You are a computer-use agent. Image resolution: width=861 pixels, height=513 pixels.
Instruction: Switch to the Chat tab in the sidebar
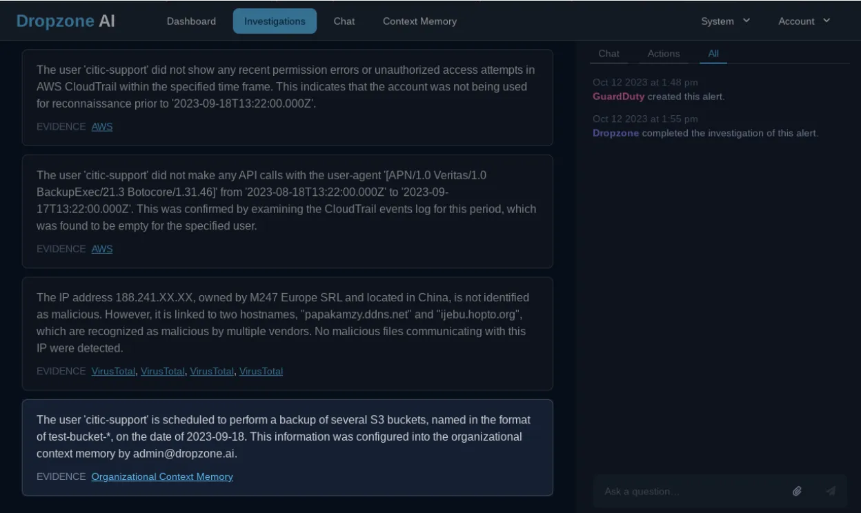click(609, 53)
